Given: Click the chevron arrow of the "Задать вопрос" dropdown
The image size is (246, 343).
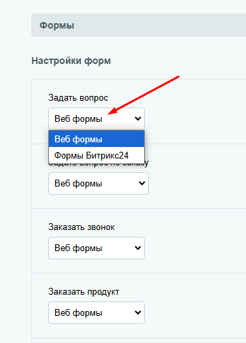Looking at the screenshot, I should pyautogui.click(x=138, y=118).
